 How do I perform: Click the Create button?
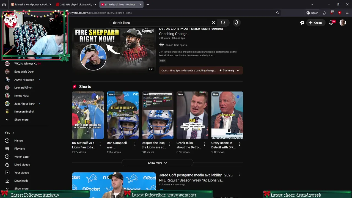(315, 23)
